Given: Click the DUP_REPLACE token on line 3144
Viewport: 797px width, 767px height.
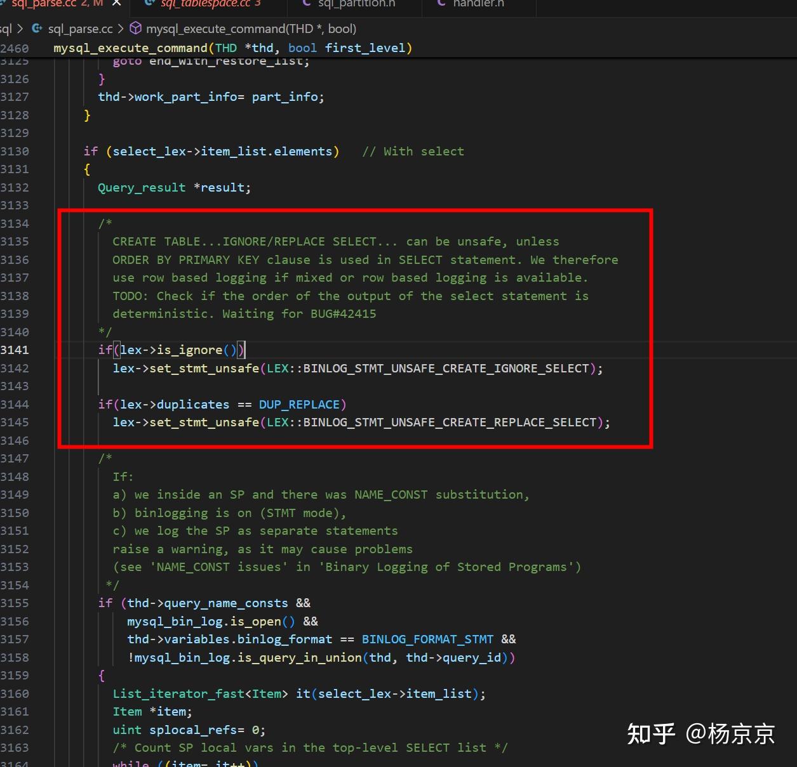Looking at the screenshot, I should [x=300, y=404].
